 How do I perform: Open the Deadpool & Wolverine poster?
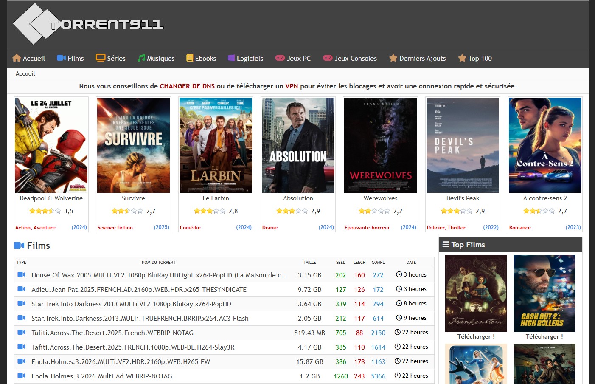pyautogui.click(x=51, y=145)
